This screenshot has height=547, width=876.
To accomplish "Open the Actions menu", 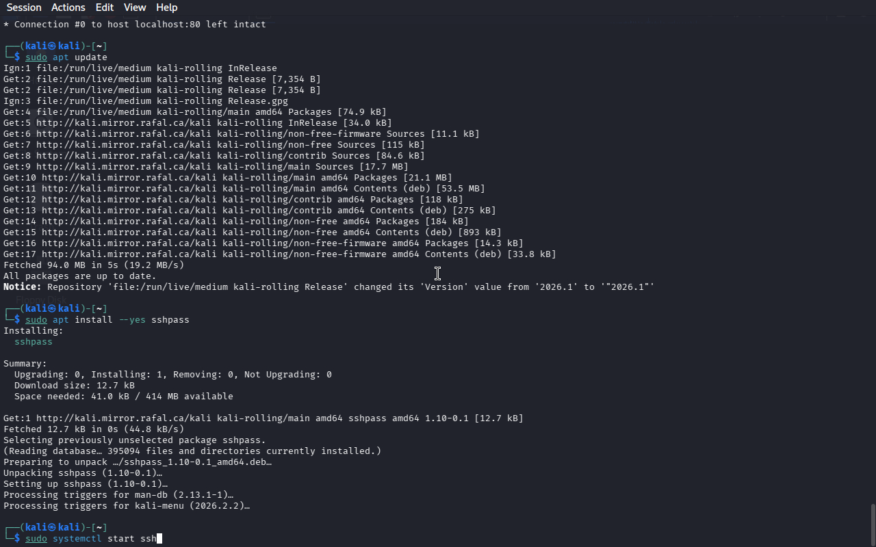I will click(x=68, y=8).
